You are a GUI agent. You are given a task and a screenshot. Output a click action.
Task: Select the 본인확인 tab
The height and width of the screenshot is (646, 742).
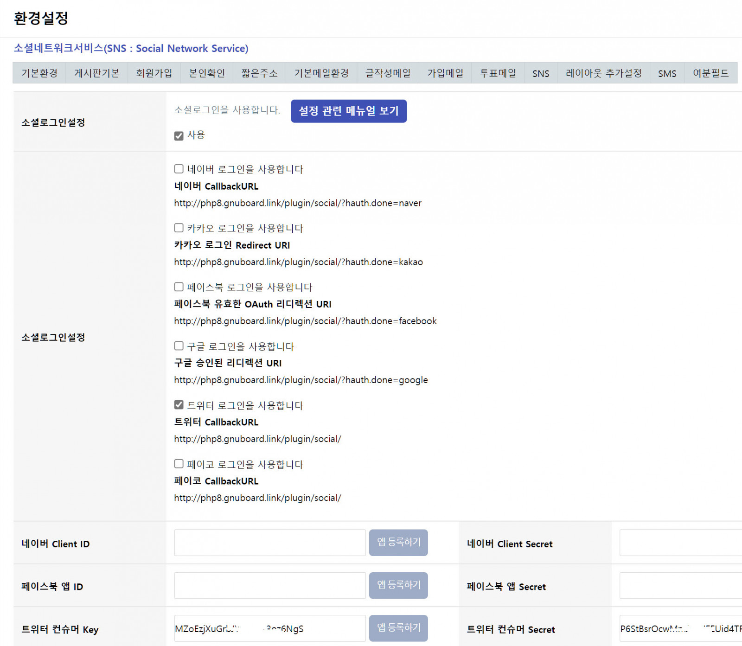[207, 73]
